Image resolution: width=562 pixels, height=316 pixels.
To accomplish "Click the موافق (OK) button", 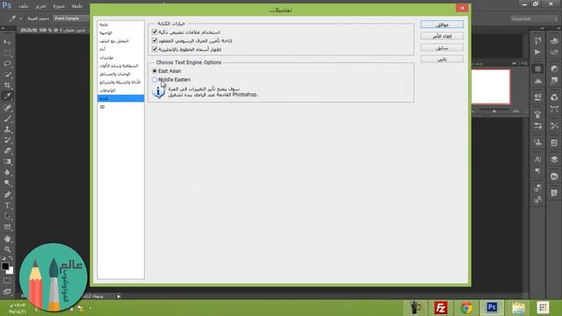I will (x=442, y=25).
